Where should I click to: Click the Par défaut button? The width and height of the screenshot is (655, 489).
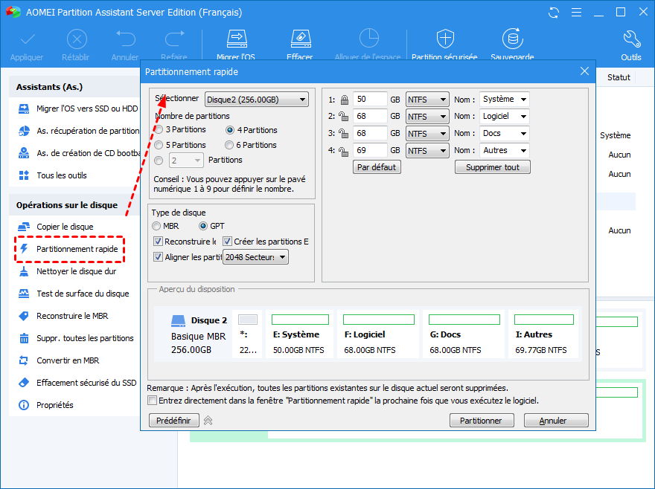(x=377, y=167)
